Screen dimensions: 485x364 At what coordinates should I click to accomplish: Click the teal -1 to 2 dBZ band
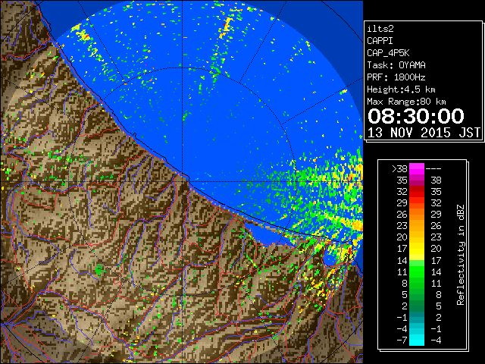point(417,317)
